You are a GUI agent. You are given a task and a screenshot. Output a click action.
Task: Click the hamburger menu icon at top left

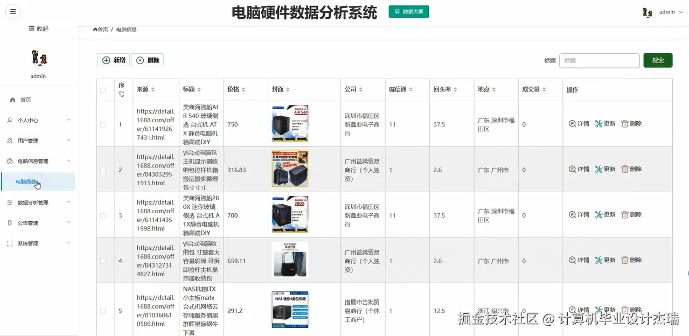coord(13,11)
